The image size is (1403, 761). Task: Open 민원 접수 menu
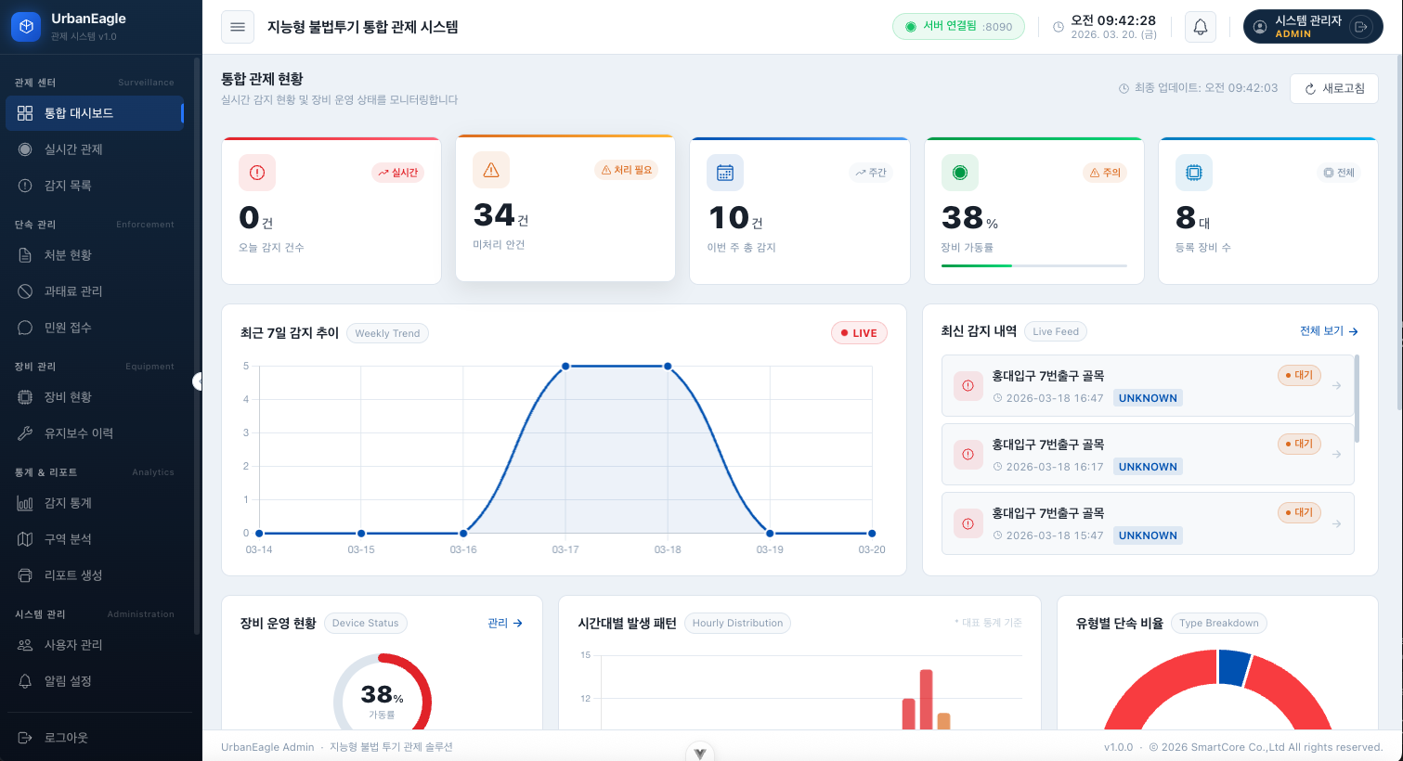(95, 328)
